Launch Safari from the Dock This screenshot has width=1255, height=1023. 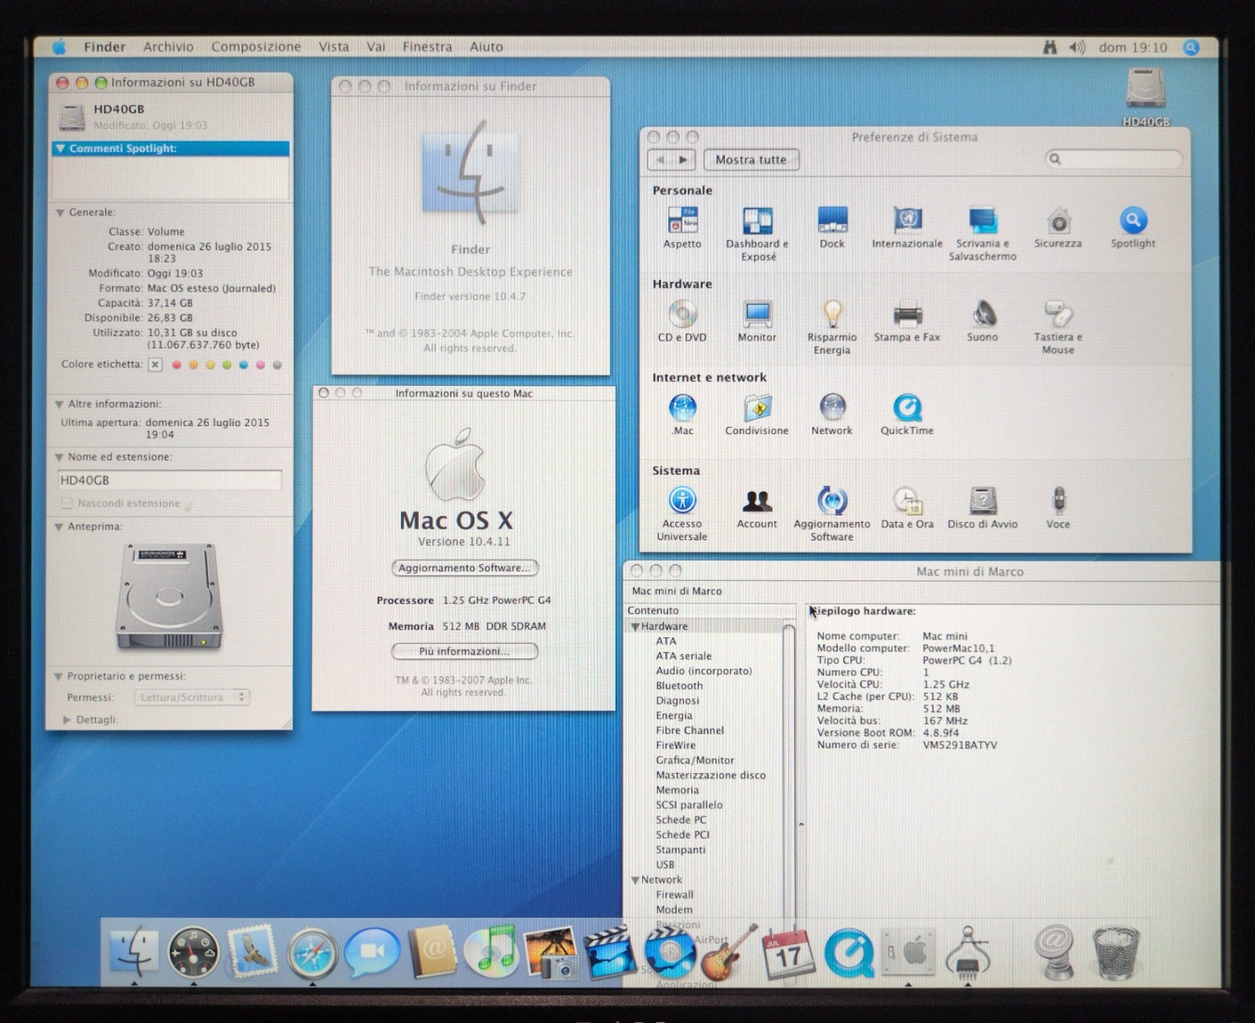tap(312, 952)
